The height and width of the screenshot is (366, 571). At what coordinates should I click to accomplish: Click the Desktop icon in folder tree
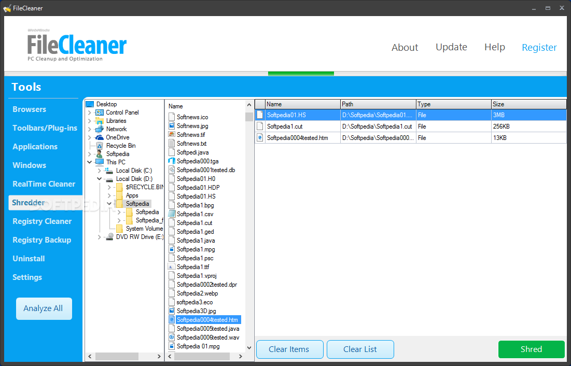point(90,104)
